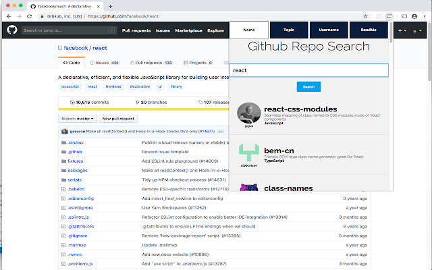The height and width of the screenshot is (270, 432).
Task: Click GitHub's Search or jump to field
Action: [69, 30]
